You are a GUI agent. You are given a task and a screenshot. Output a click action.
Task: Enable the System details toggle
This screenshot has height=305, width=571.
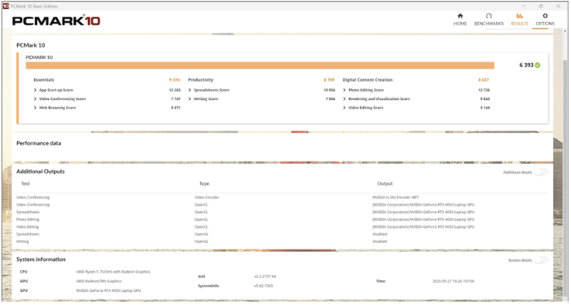pyautogui.click(x=541, y=260)
